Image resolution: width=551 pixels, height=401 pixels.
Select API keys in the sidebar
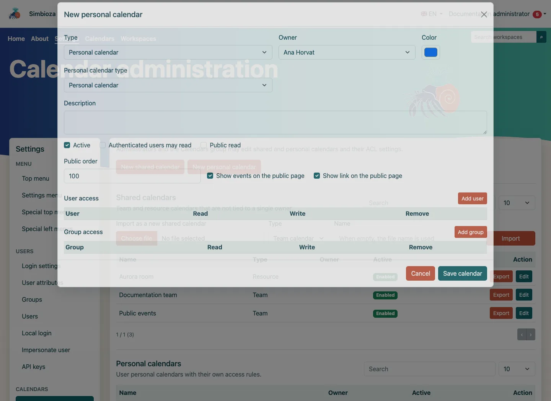(x=34, y=367)
